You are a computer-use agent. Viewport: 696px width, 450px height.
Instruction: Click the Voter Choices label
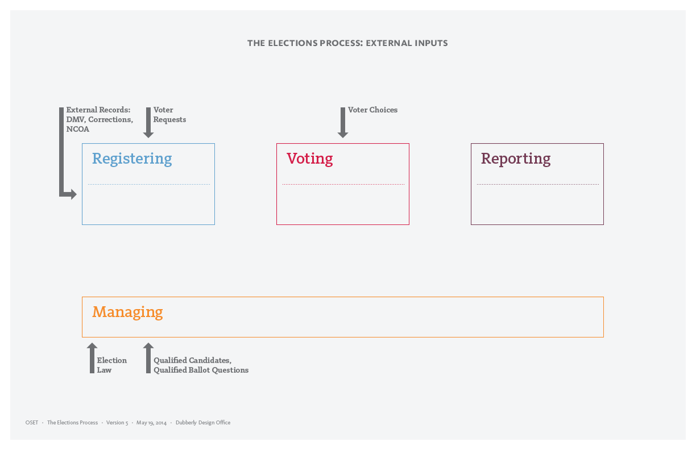[x=372, y=110]
